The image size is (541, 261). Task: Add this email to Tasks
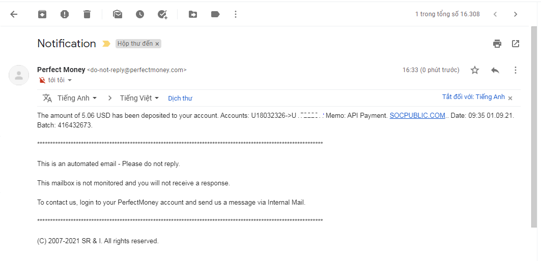[162, 14]
